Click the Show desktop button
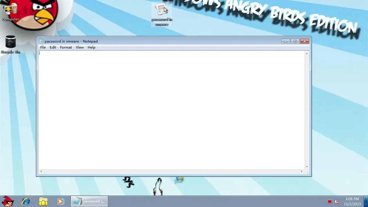This screenshot has height=207, width=368. tap(366, 201)
